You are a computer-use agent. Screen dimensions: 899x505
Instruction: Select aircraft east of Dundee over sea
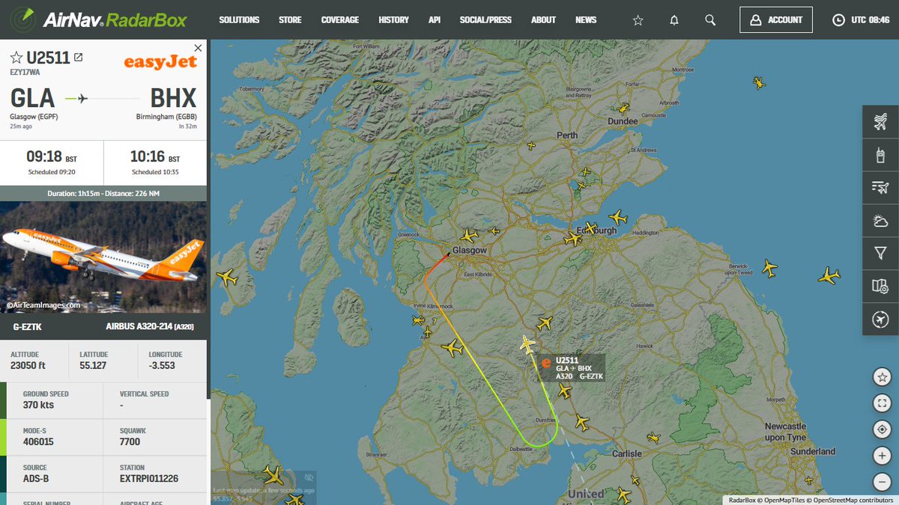(759, 82)
